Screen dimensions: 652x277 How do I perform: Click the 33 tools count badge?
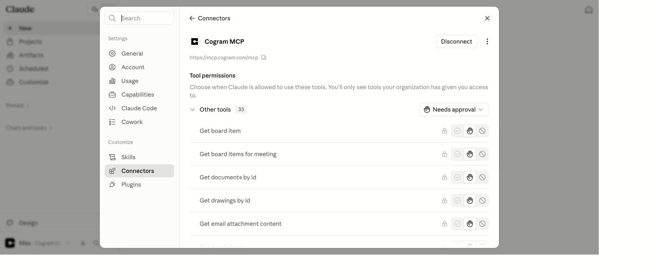(241, 109)
